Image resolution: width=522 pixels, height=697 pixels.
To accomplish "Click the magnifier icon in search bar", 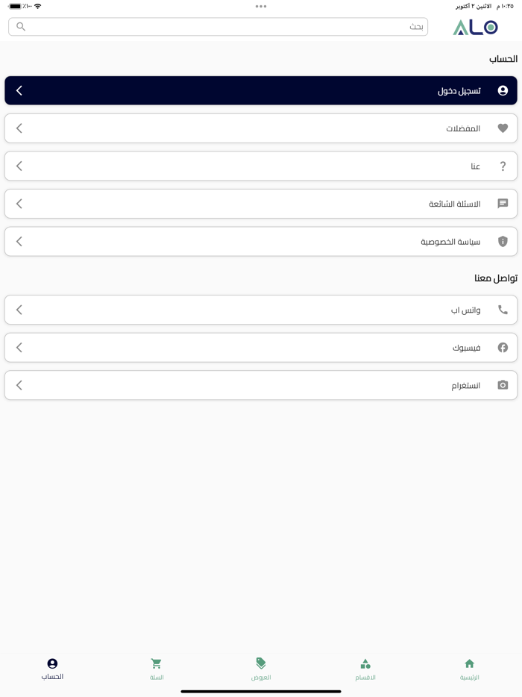I will tap(21, 27).
